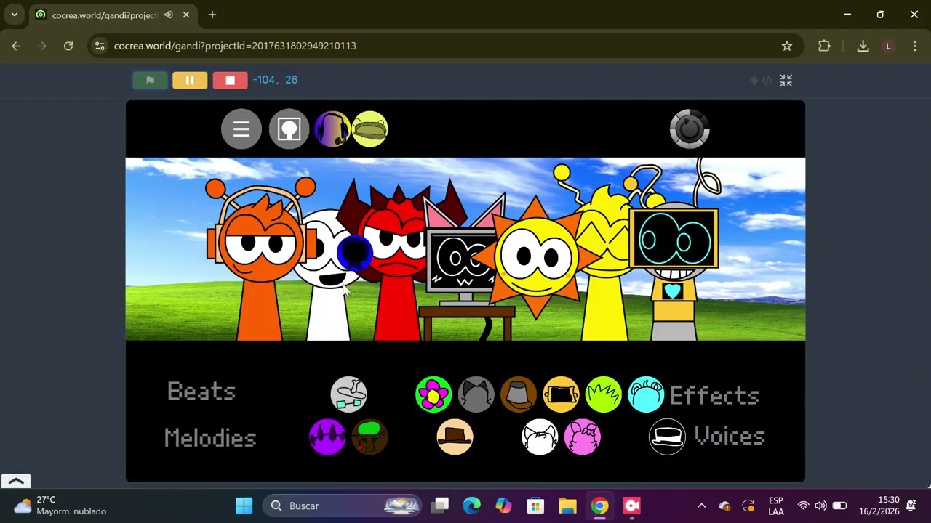Image resolution: width=931 pixels, height=523 pixels.
Task: Click the -104, 26 coordinates readout
Action: tap(276, 80)
